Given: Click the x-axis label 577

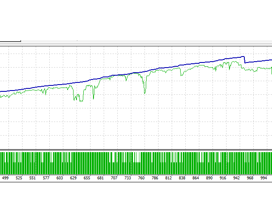Looking at the screenshot, I should pos(46,178).
